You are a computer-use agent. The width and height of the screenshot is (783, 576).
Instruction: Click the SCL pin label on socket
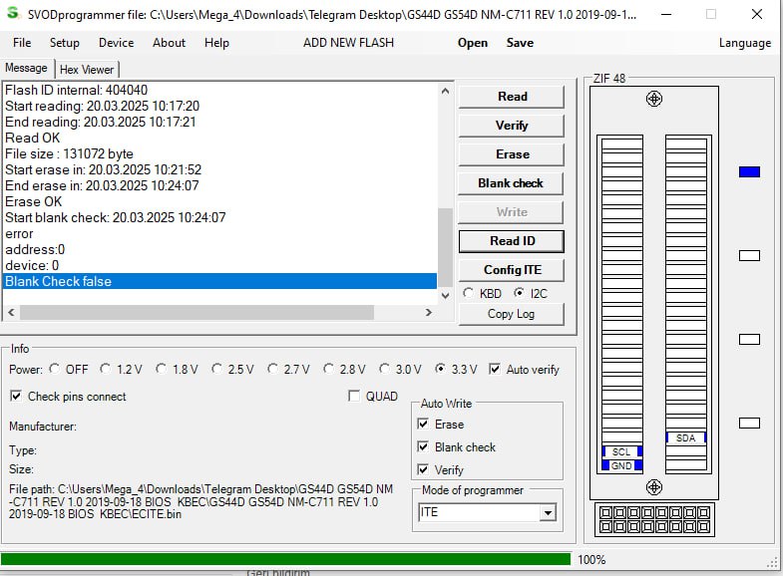point(621,451)
